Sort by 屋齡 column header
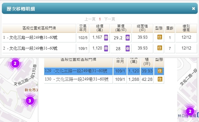Viewport: 199px width, 122px height. [x=170, y=28]
